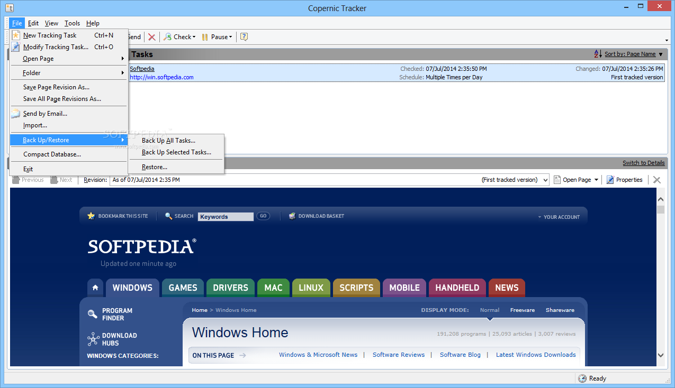
Task: Click the Send by Email envelope icon
Action: (x=16, y=114)
